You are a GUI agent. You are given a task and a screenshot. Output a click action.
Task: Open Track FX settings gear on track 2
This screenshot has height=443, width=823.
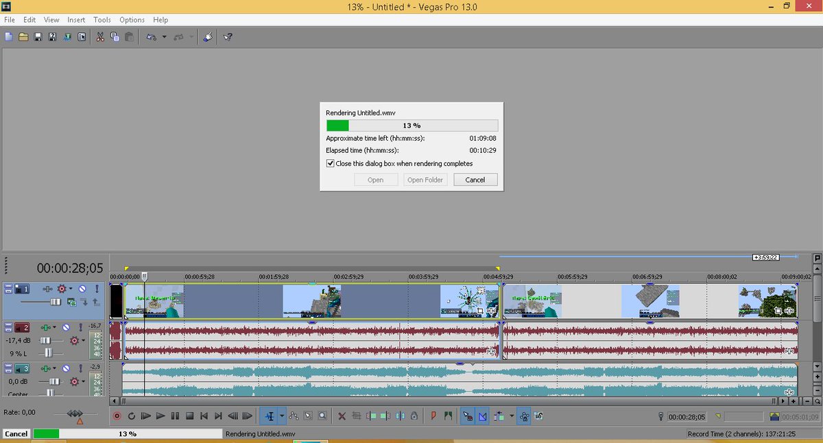tap(73, 341)
